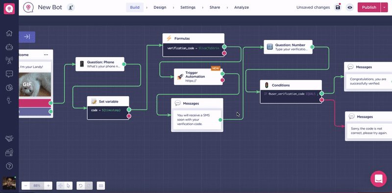This screenshot has height=193, width=392.
Task: Open the Integrations plug icon
Action: (9, 100)
